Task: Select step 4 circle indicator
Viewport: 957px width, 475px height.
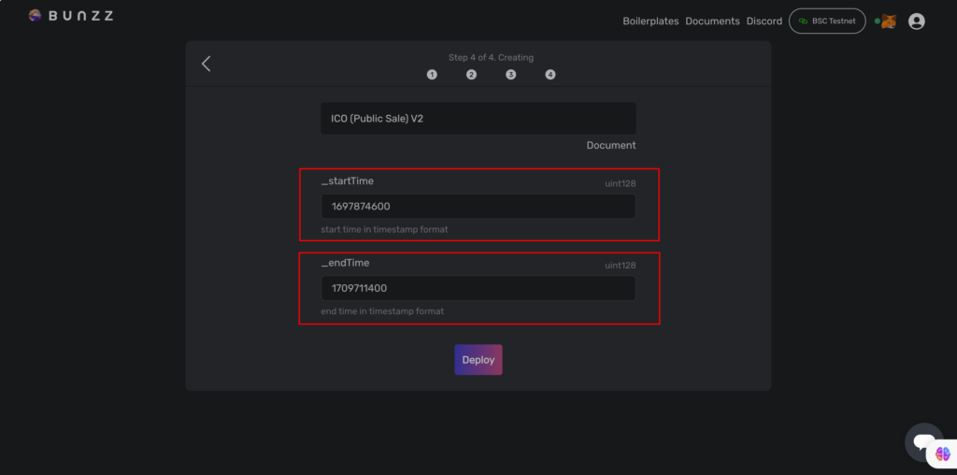Action: click(x=550, y=75)
